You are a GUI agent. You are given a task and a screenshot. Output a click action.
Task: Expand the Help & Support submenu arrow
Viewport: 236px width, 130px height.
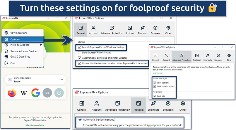tap(41, 45)
